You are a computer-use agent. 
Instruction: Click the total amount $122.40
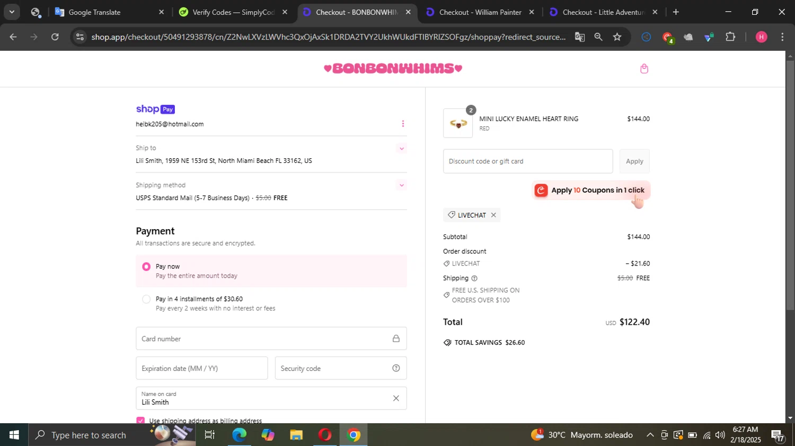(634, 322)
